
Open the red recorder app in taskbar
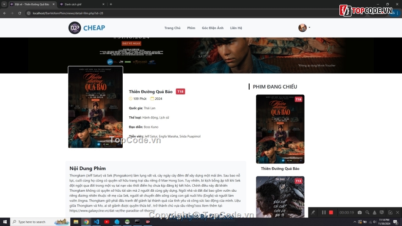(x=148, y=222)
